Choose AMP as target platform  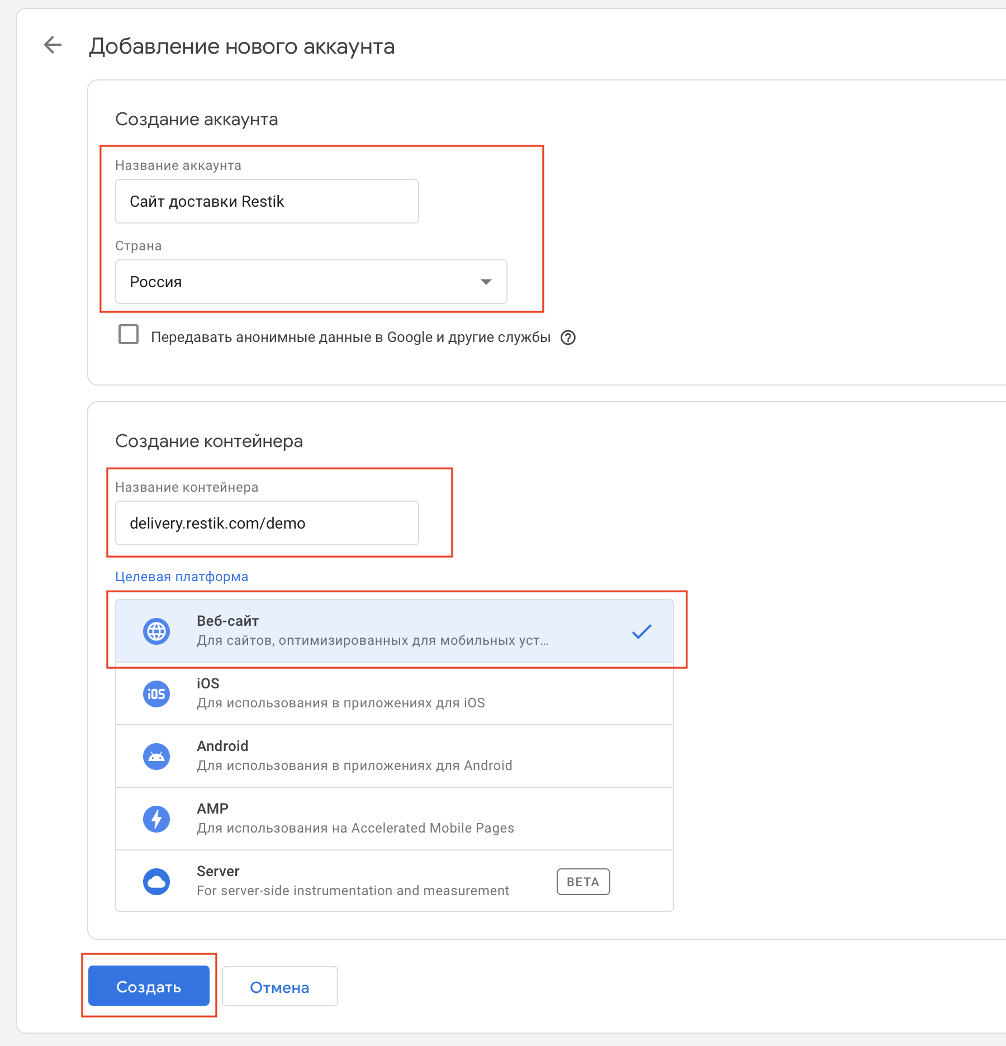393,819
